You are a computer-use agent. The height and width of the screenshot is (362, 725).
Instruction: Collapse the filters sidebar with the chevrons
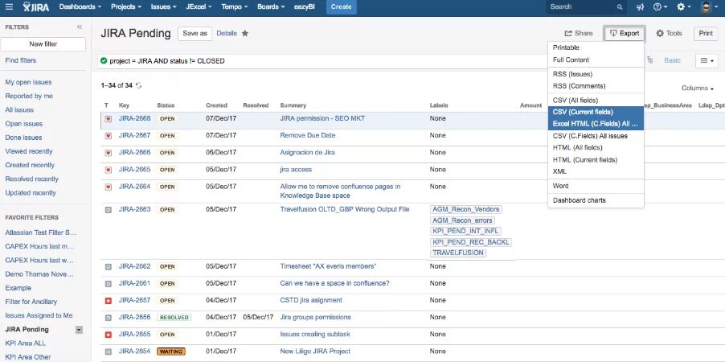click(x=79, y=27)
